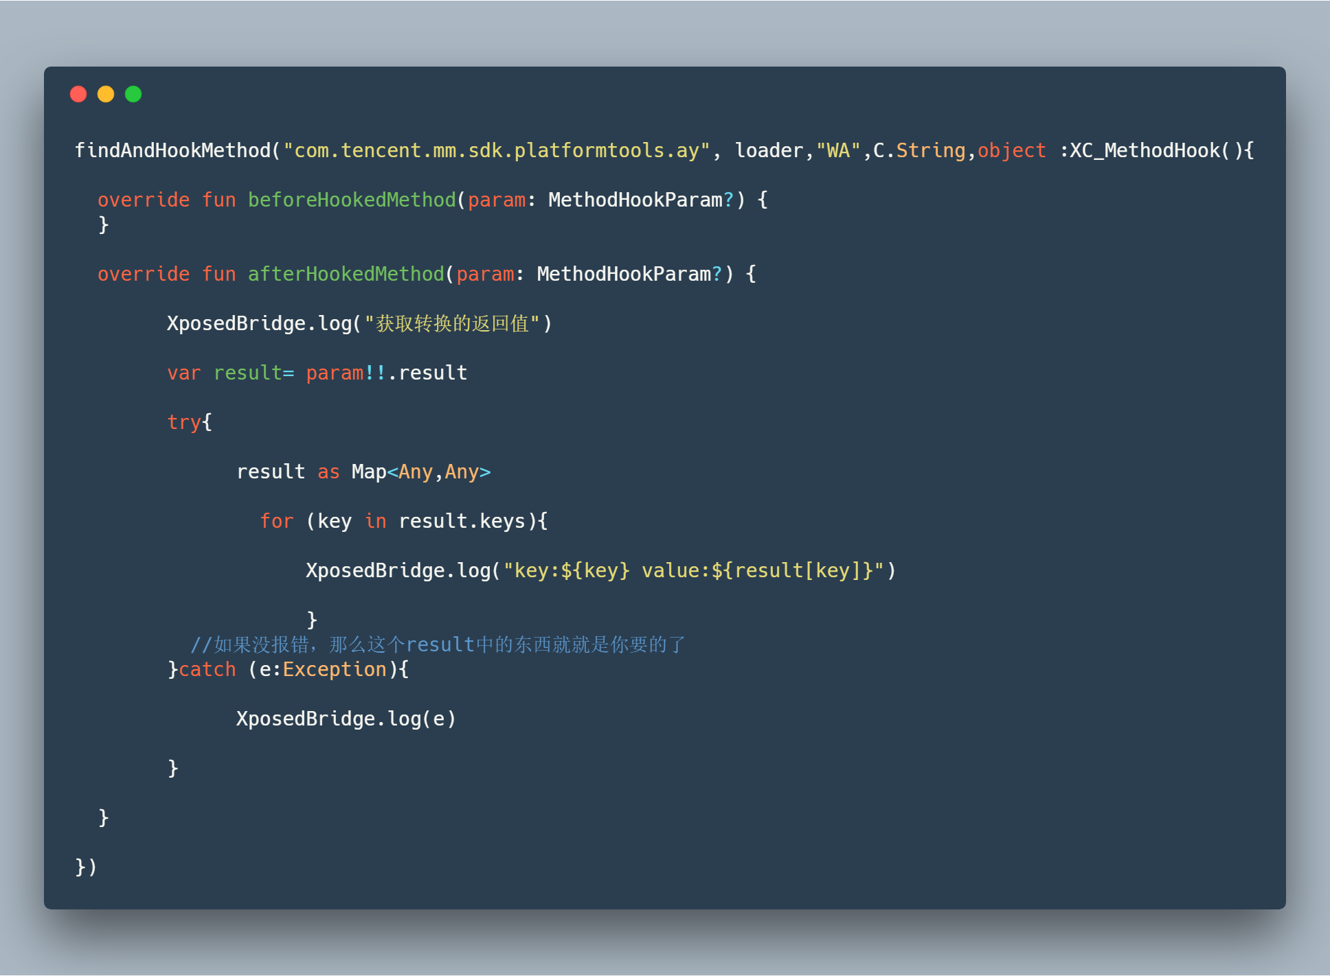Click the beforeHookedMethod function name
The height and width of the screenshot is (976, 1330).
[352, 200]
